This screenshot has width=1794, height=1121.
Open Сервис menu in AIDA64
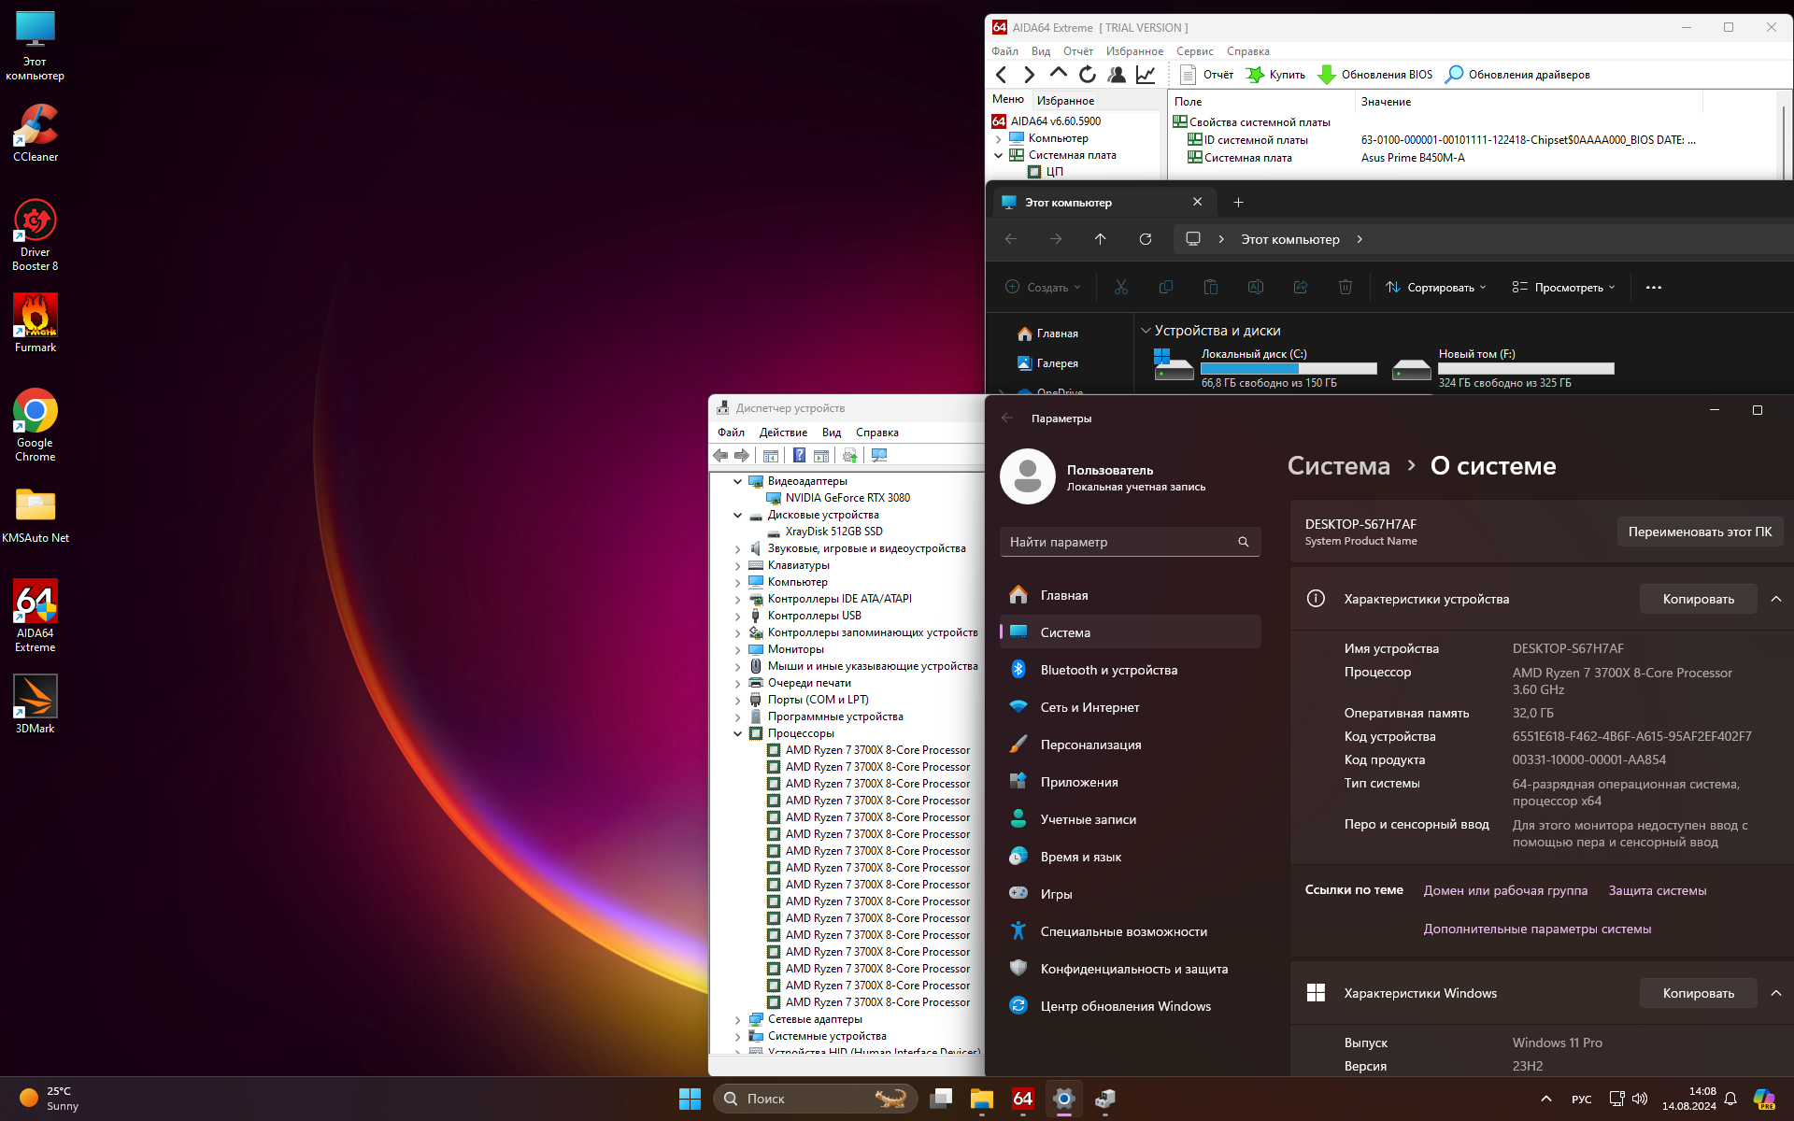(1193, 50)
